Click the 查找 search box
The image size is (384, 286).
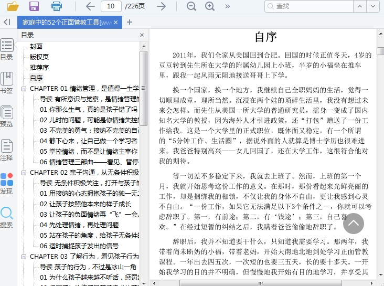point(309,6)
